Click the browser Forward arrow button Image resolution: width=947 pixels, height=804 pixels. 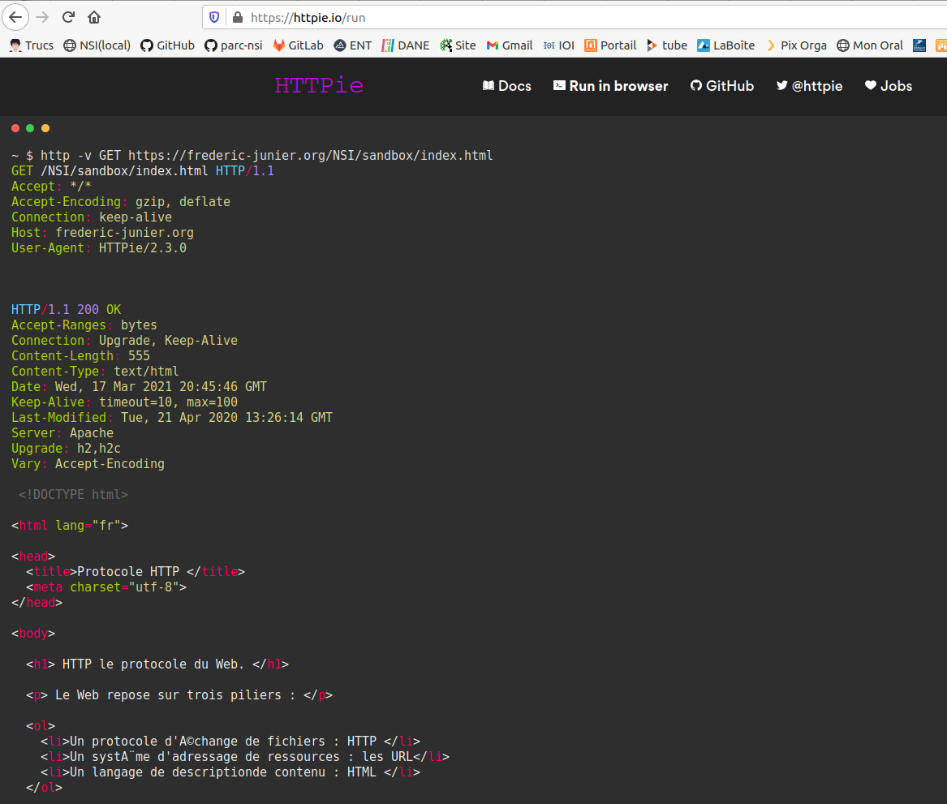42,18
